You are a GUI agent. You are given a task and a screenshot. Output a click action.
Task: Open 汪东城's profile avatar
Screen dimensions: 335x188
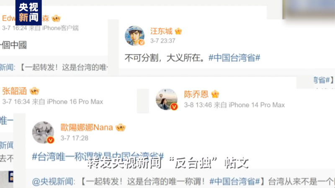point(134,36)
